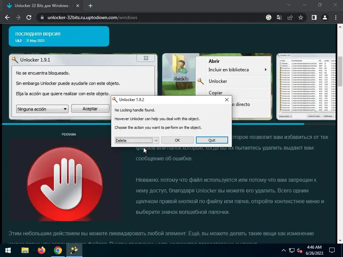Screen dimensions: 343x257
Task: Bookmark this page with star icon
Action: (x=301, y=17)
